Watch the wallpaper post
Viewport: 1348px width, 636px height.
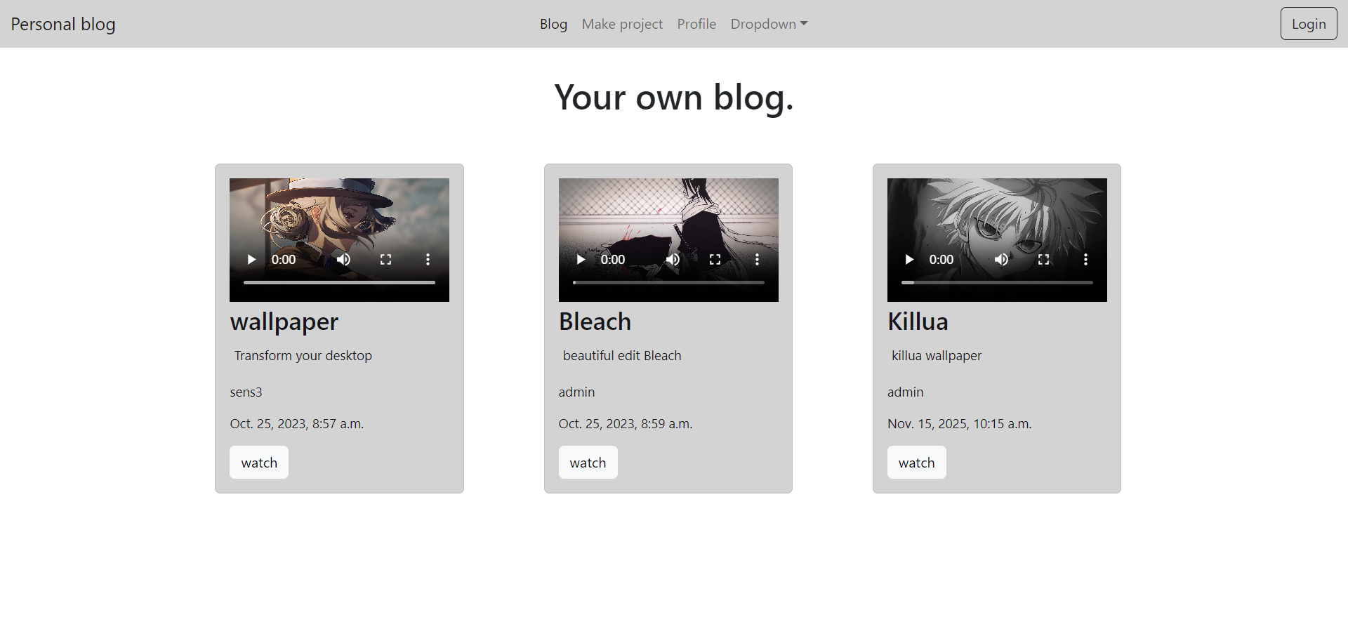click(259, 463)
